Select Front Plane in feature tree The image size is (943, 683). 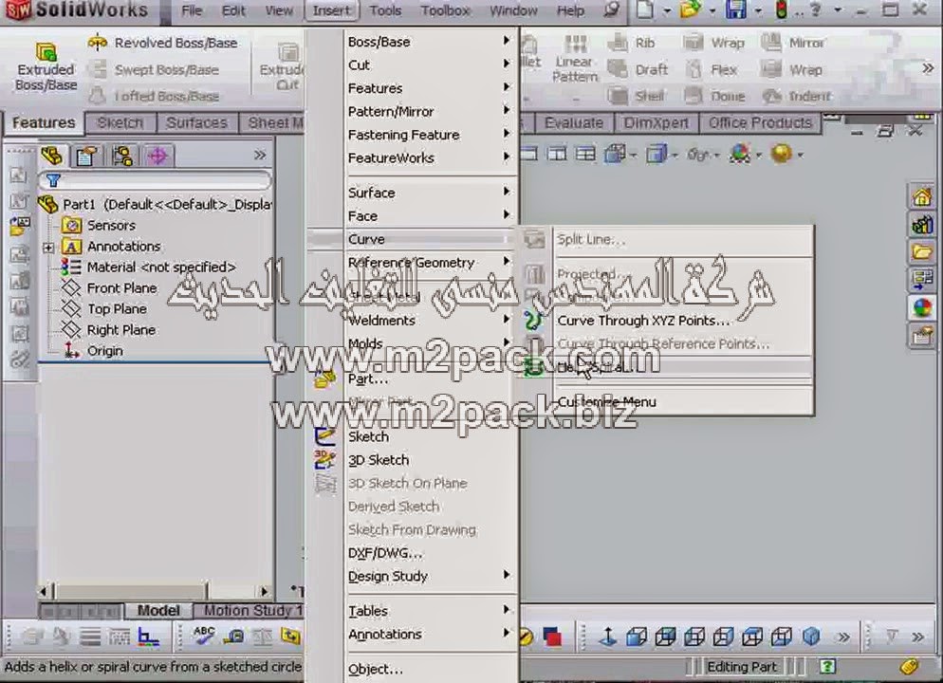click(122, 288)
